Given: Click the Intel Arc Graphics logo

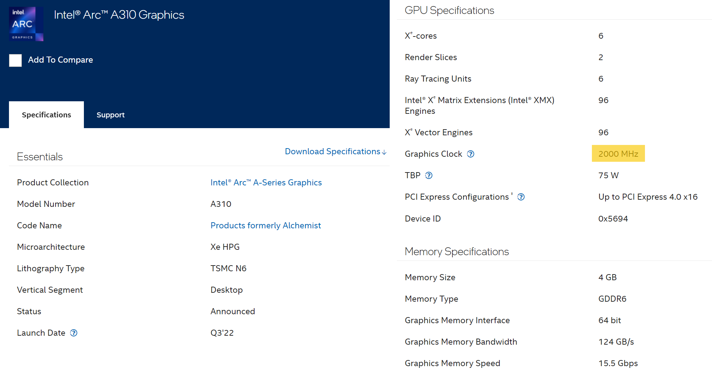Looking at the screenshot, I should pyautogui.click(x=26, y=23).
